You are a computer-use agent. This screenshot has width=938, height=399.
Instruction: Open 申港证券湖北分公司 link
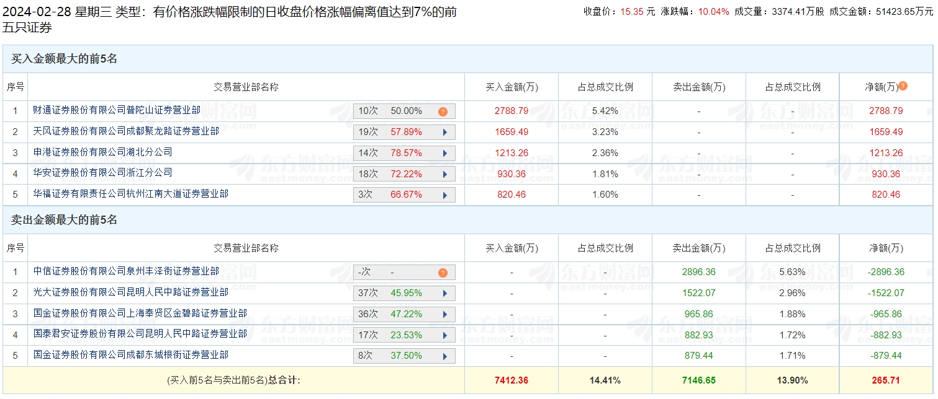[102, 152]
